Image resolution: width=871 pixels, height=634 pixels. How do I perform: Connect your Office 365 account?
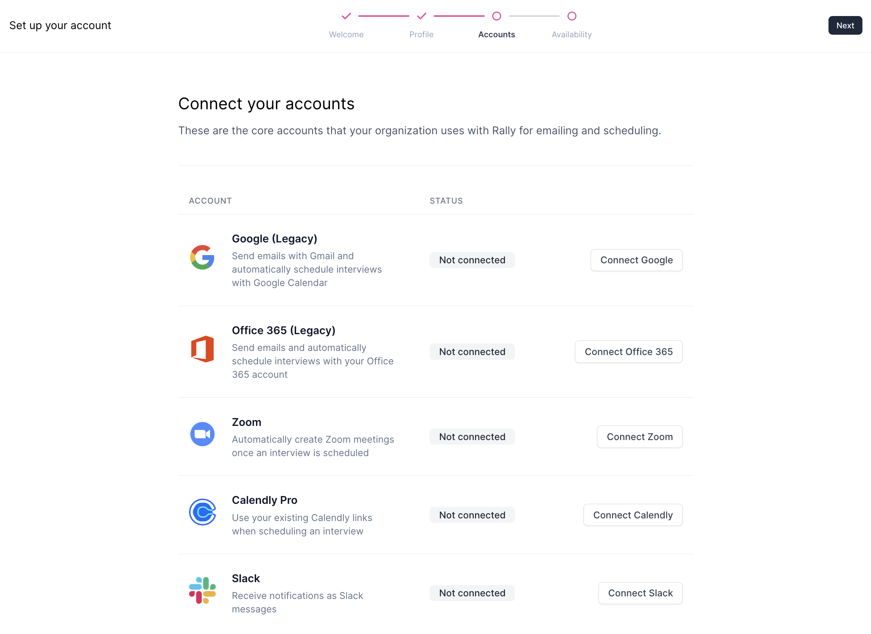pos(628,352)
